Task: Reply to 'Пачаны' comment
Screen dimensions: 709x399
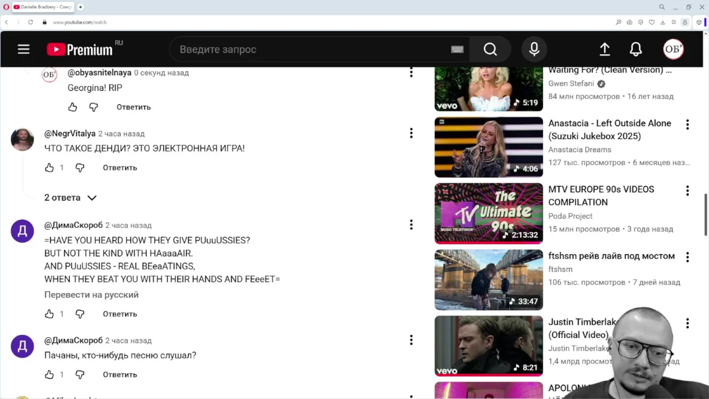Action: (x=120, y=375)
